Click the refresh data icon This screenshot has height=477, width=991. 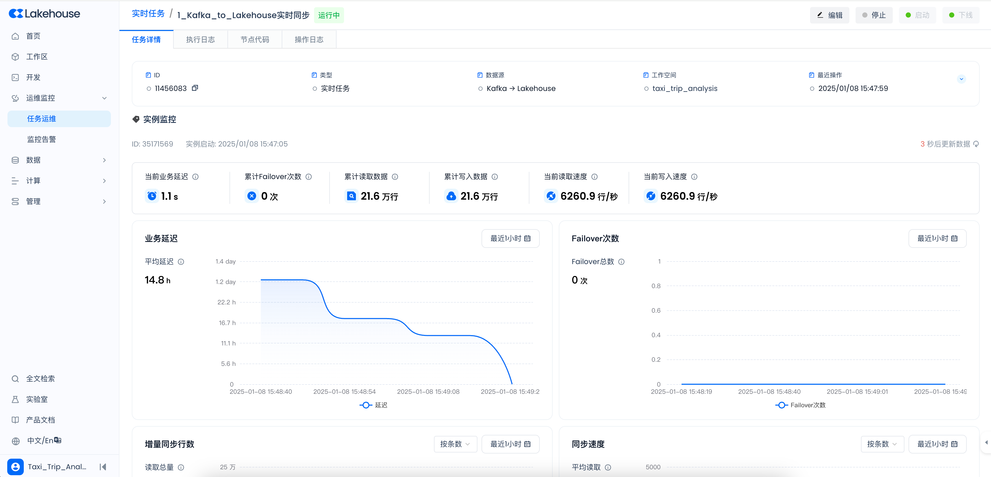[x=976, y=144]
